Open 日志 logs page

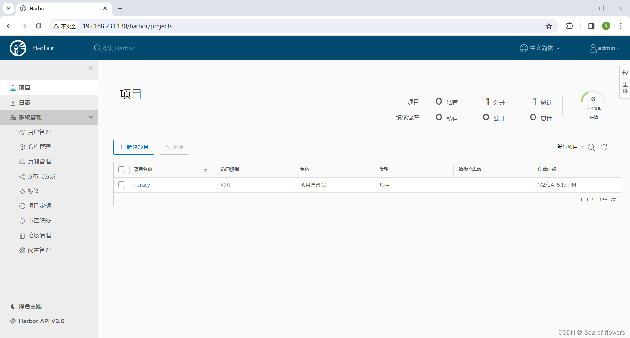pyautogui.click(x=49, y=102)
